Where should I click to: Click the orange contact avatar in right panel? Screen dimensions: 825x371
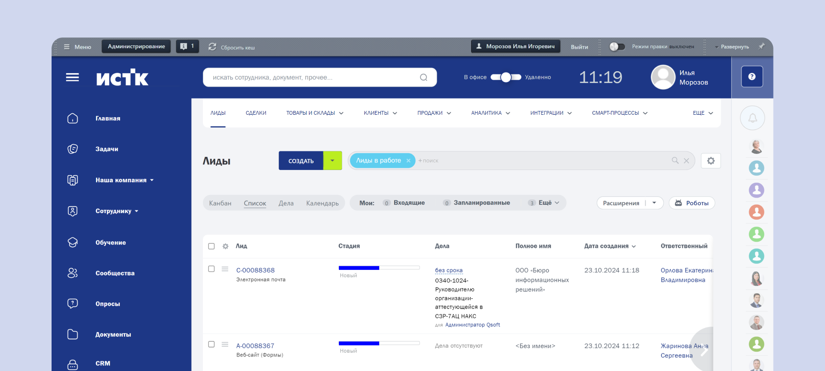756,212
